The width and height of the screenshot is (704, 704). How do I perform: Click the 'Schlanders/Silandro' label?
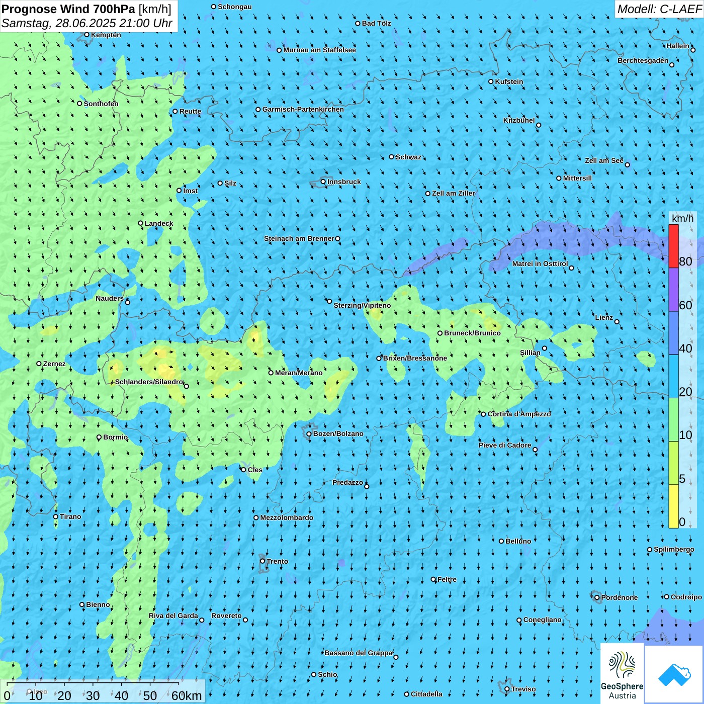click(149, 382)
